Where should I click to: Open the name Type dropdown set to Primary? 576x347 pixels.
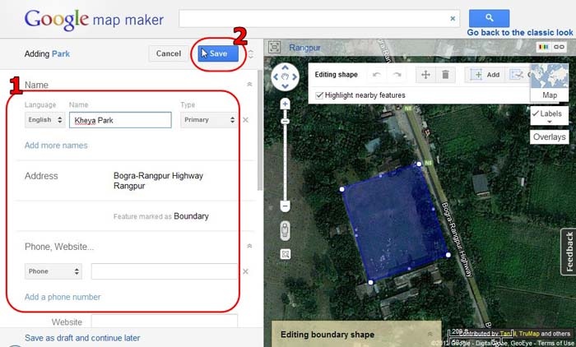209,120
